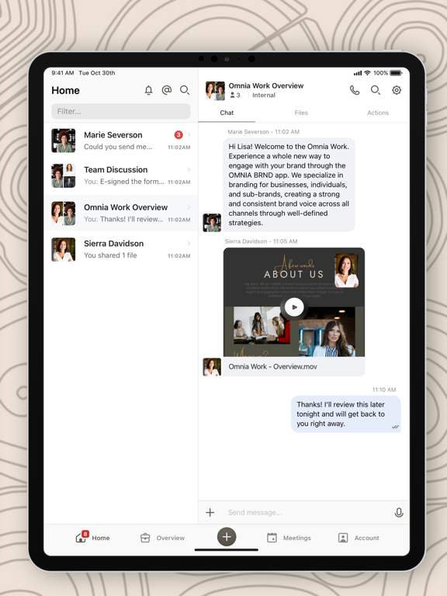The height and width of the screenshot is (596, 447).
Task: Expand Sierra Davidson row chevron
Action: (x=189, y=243)
